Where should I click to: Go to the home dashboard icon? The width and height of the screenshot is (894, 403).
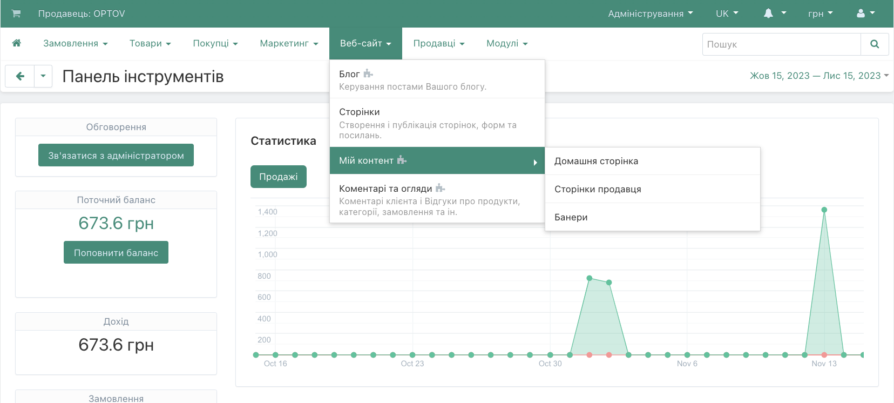[x=17, y=43]
